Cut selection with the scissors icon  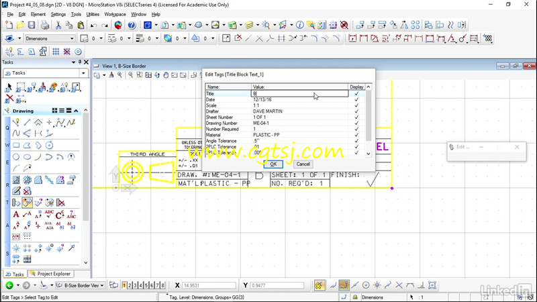tap(58, 25)
